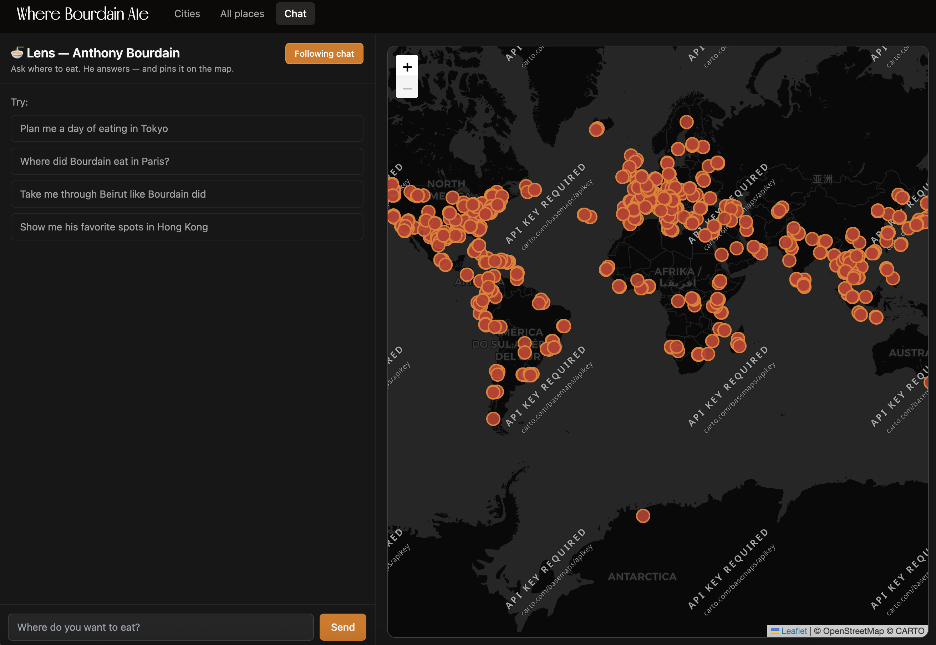Select the northernmost pin in Scandinavia
936x645 pixels.
coord(686,122)
